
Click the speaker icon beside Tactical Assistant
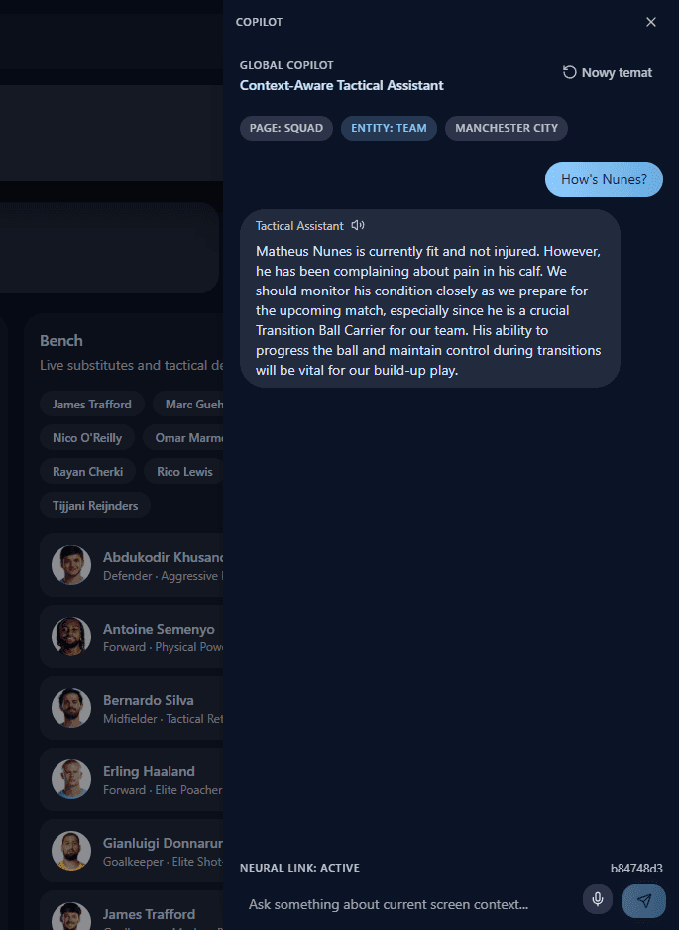pyautogui.click(x=358, y=225)
